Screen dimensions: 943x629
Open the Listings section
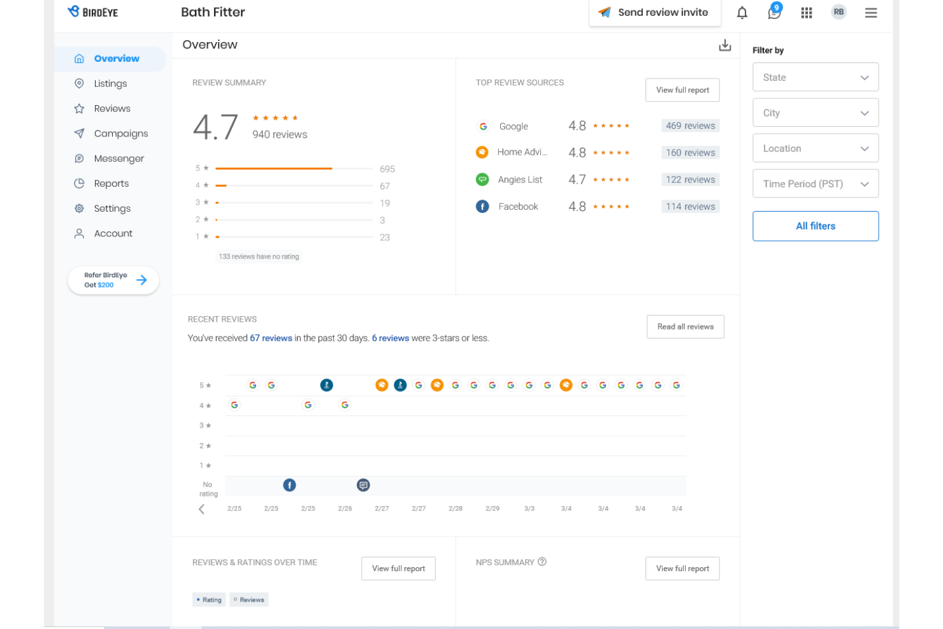110,83
